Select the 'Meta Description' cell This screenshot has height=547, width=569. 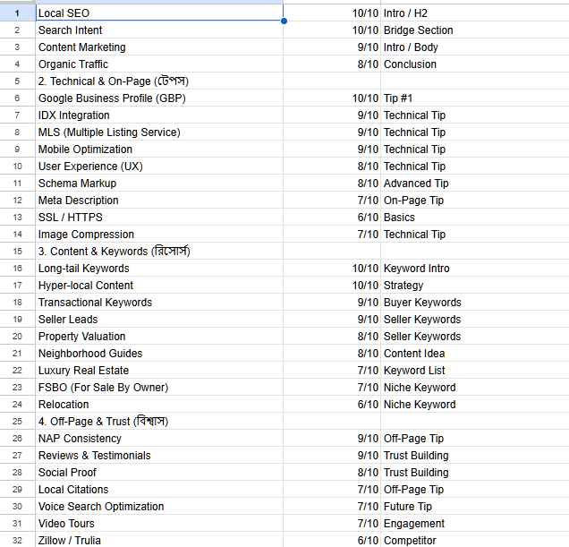click(159, 201)
